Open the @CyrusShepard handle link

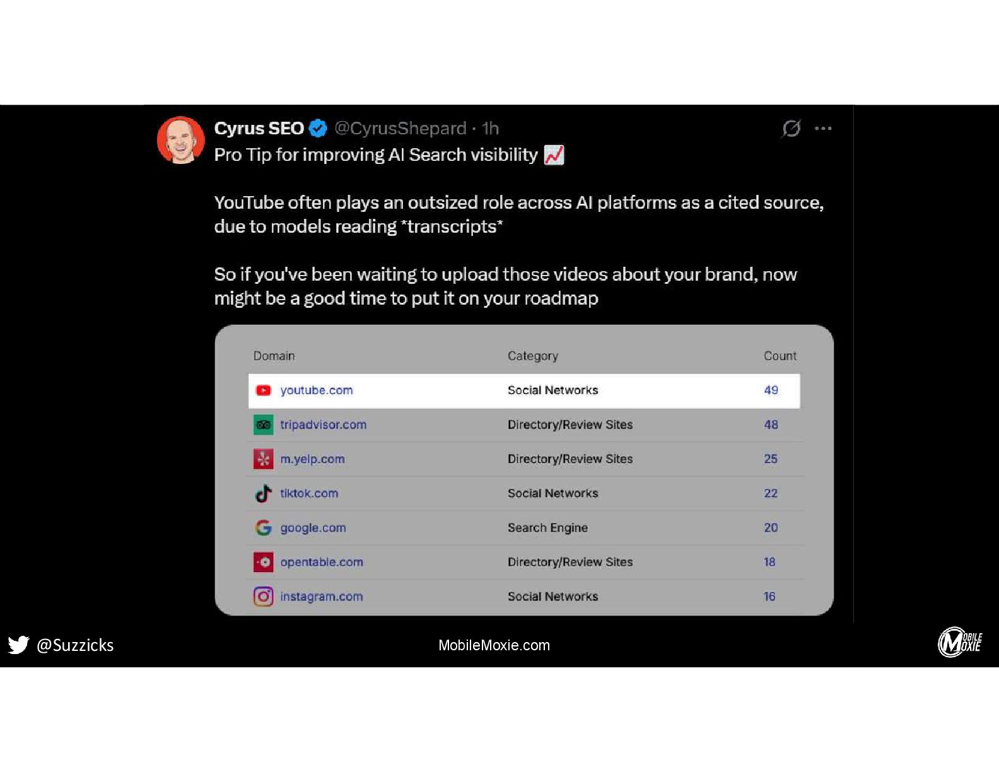(x=400, y=129)
